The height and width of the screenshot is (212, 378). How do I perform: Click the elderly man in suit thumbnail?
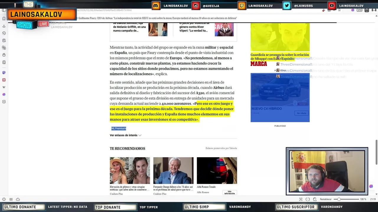(x=173, y=170)
